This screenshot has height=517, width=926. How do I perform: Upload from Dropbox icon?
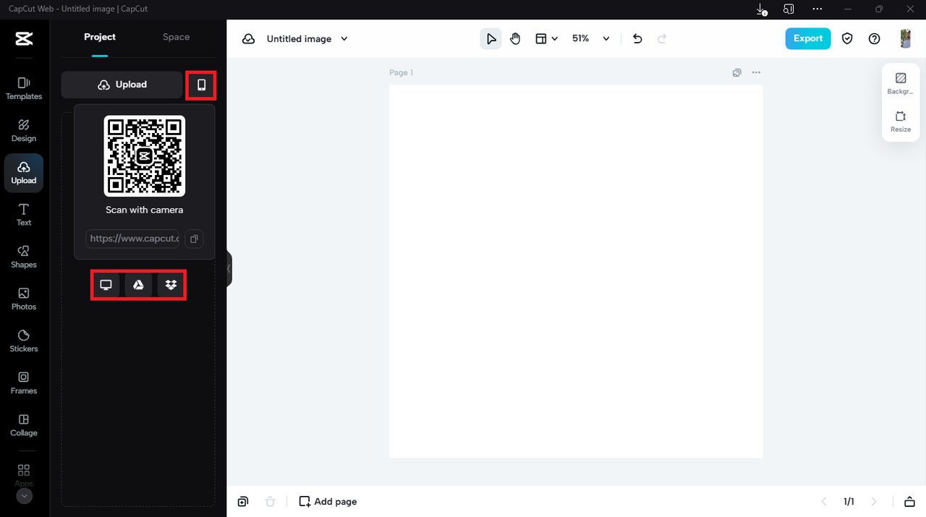point(171,285)
